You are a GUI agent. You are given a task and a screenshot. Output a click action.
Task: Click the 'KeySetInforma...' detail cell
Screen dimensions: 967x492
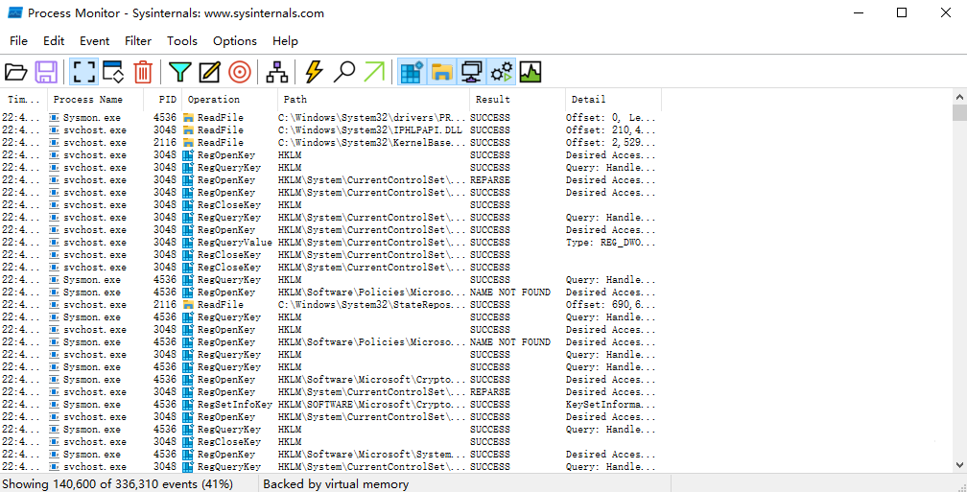tap(611, 405)
